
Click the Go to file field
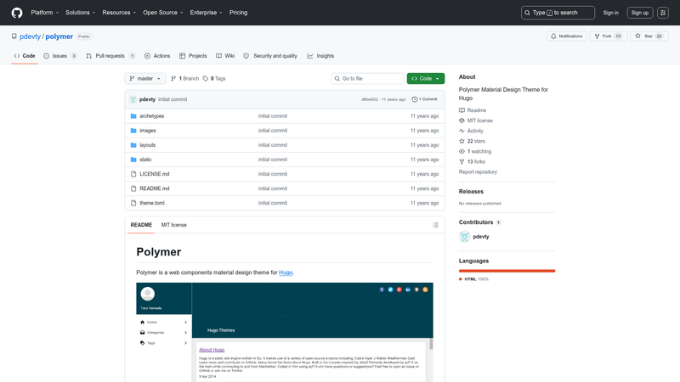367,78
